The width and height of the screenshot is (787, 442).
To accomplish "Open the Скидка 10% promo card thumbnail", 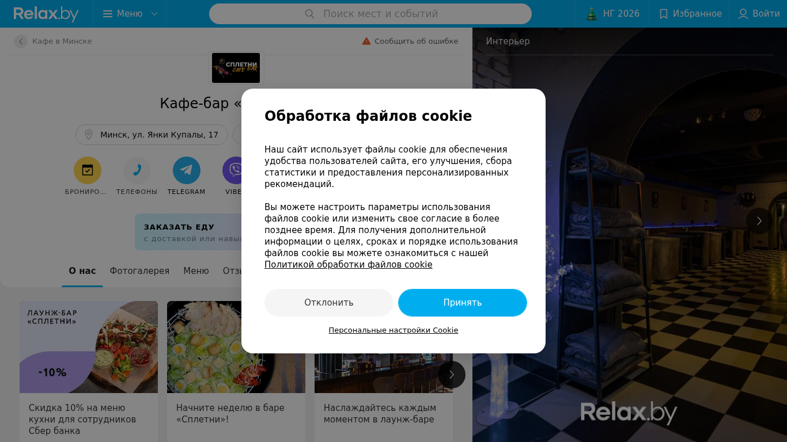I will click(x=89, y=347).
